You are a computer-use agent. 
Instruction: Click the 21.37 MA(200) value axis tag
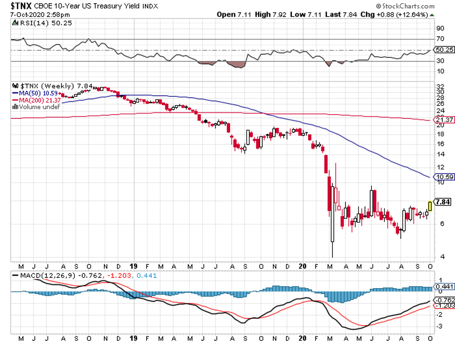click(443, 120)
